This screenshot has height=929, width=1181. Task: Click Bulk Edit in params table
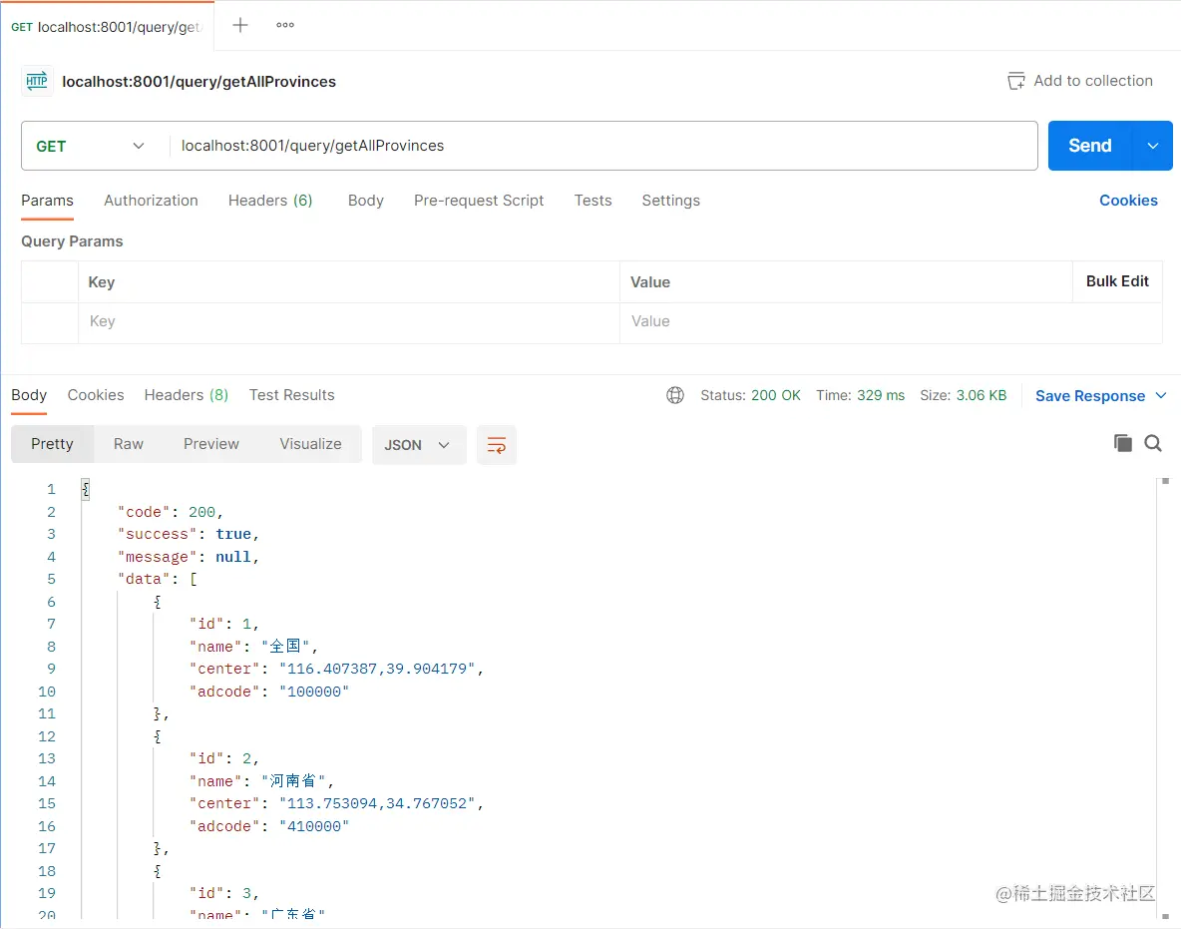pos(1117,281)
